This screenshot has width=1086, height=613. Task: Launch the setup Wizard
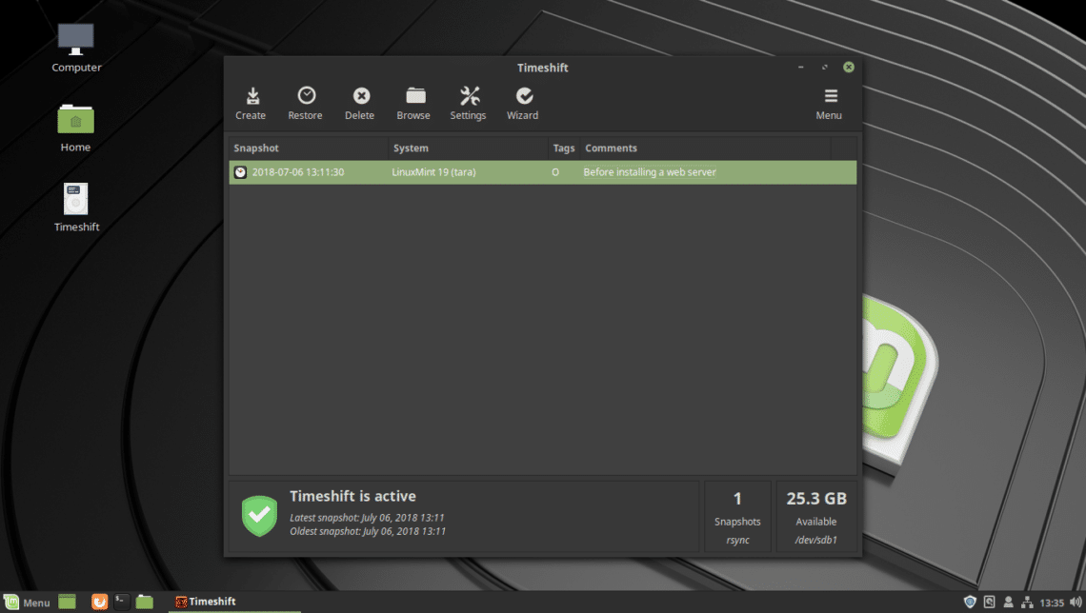tap(523, 103)
